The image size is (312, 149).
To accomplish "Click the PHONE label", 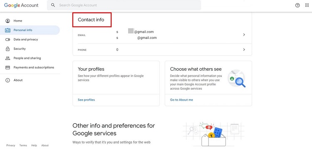I will point(82,50).
